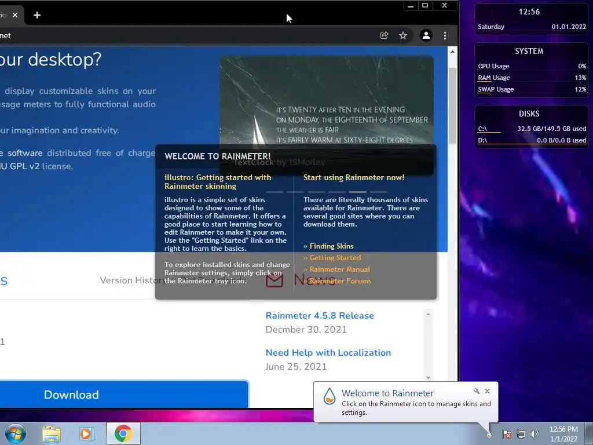Image resolution: width=593 pixels, height=445 pixels.
Task: Click the Chrome taskbar icon
Action: tap(123, 433)
